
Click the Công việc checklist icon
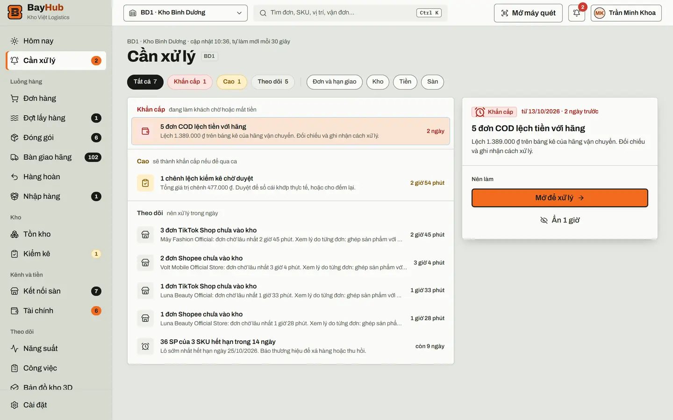(14, 368)
